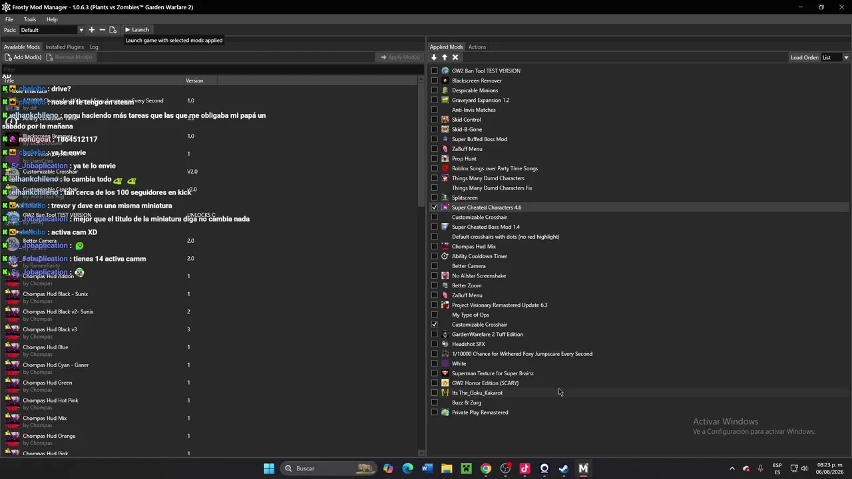Open the Pack dropdown showing Default
852x479 pixels.
(x=52, y=30)
